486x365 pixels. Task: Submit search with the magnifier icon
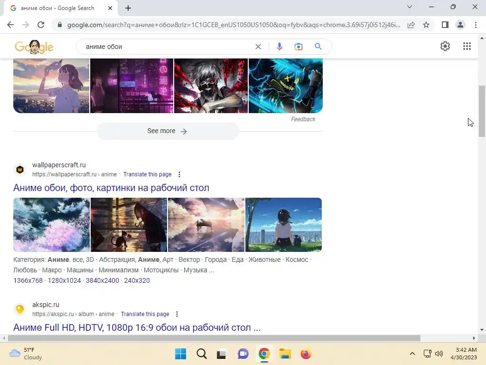point(318,47)
